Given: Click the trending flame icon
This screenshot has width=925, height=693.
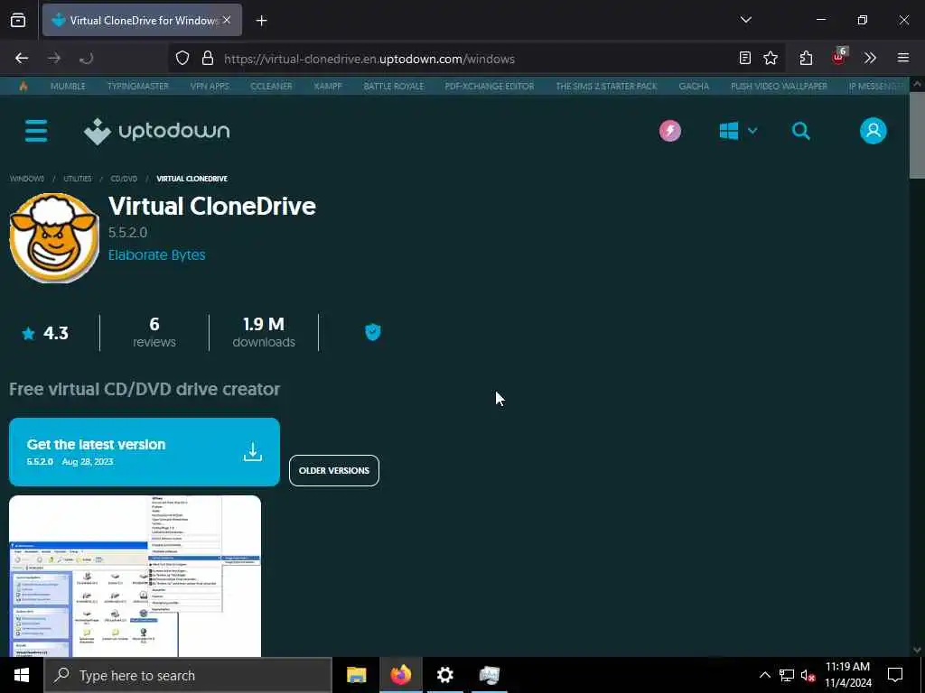Looking at the screenshot, I should point(23,86).
